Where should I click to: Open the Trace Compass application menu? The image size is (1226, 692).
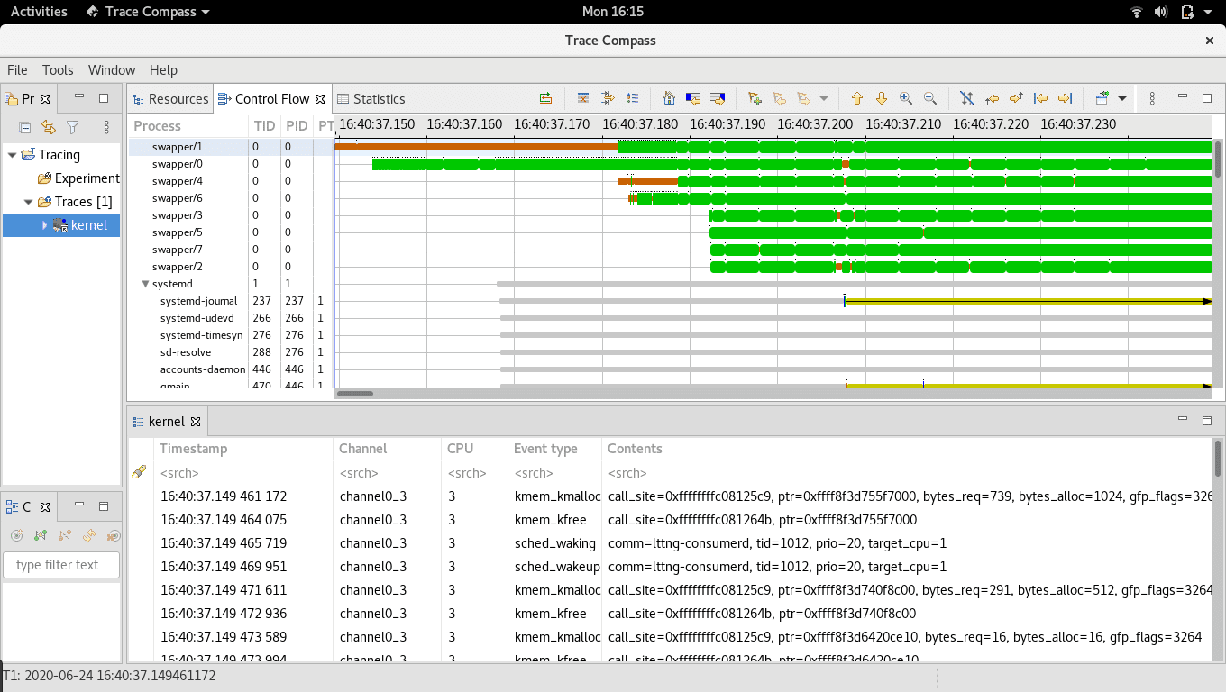pyautogui.click(x=148, y=12)
